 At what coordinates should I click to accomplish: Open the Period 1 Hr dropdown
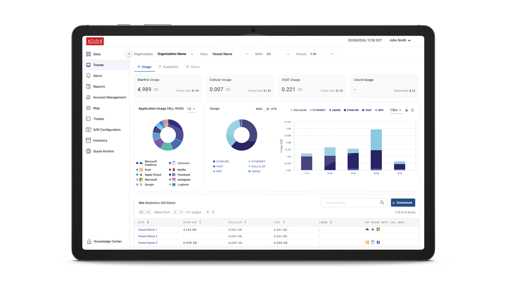[322, 54]
